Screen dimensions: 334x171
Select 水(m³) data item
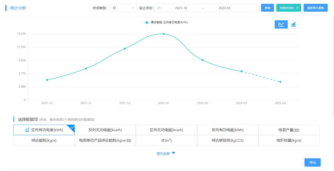click(x=167, y=140)
